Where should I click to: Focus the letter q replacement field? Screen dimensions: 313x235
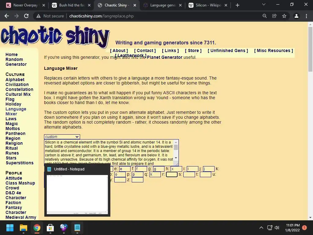click(x=155, y=174)
